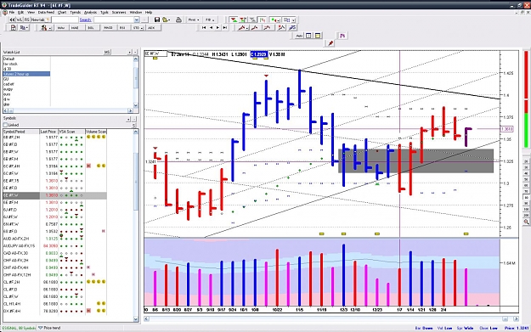Click the RS toolbar button

[26, 20]
